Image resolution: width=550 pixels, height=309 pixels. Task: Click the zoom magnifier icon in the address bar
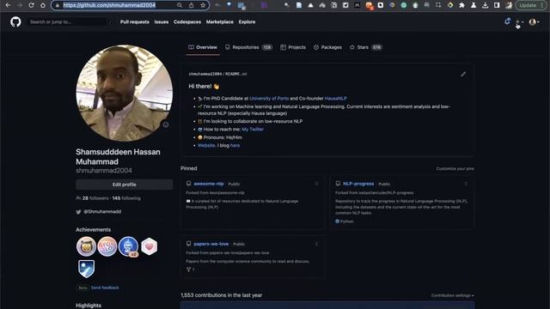coord(180,5)
